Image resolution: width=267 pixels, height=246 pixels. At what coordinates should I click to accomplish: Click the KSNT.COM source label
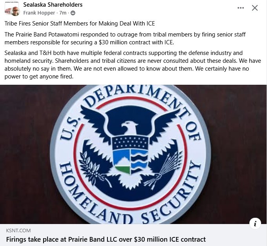pos(18,230)
